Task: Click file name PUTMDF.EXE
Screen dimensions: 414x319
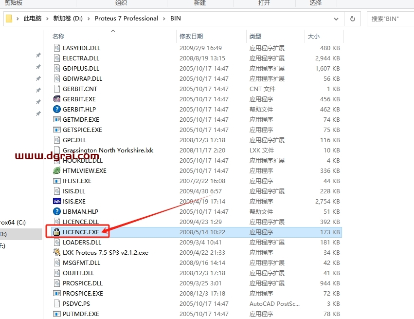Action: (81, 314)
